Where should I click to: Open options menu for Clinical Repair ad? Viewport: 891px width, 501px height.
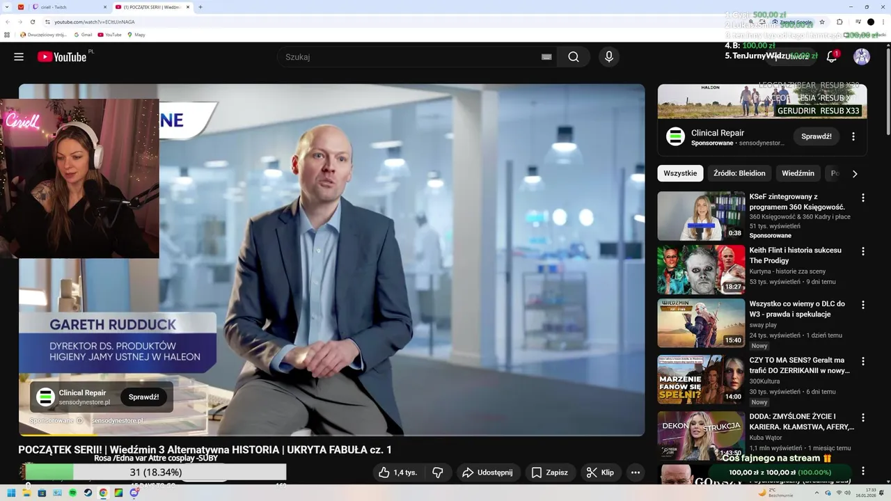coord(853,136)
